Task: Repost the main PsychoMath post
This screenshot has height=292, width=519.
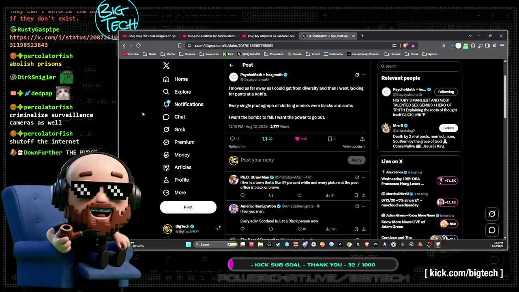Action: click(x=265, y=139)
